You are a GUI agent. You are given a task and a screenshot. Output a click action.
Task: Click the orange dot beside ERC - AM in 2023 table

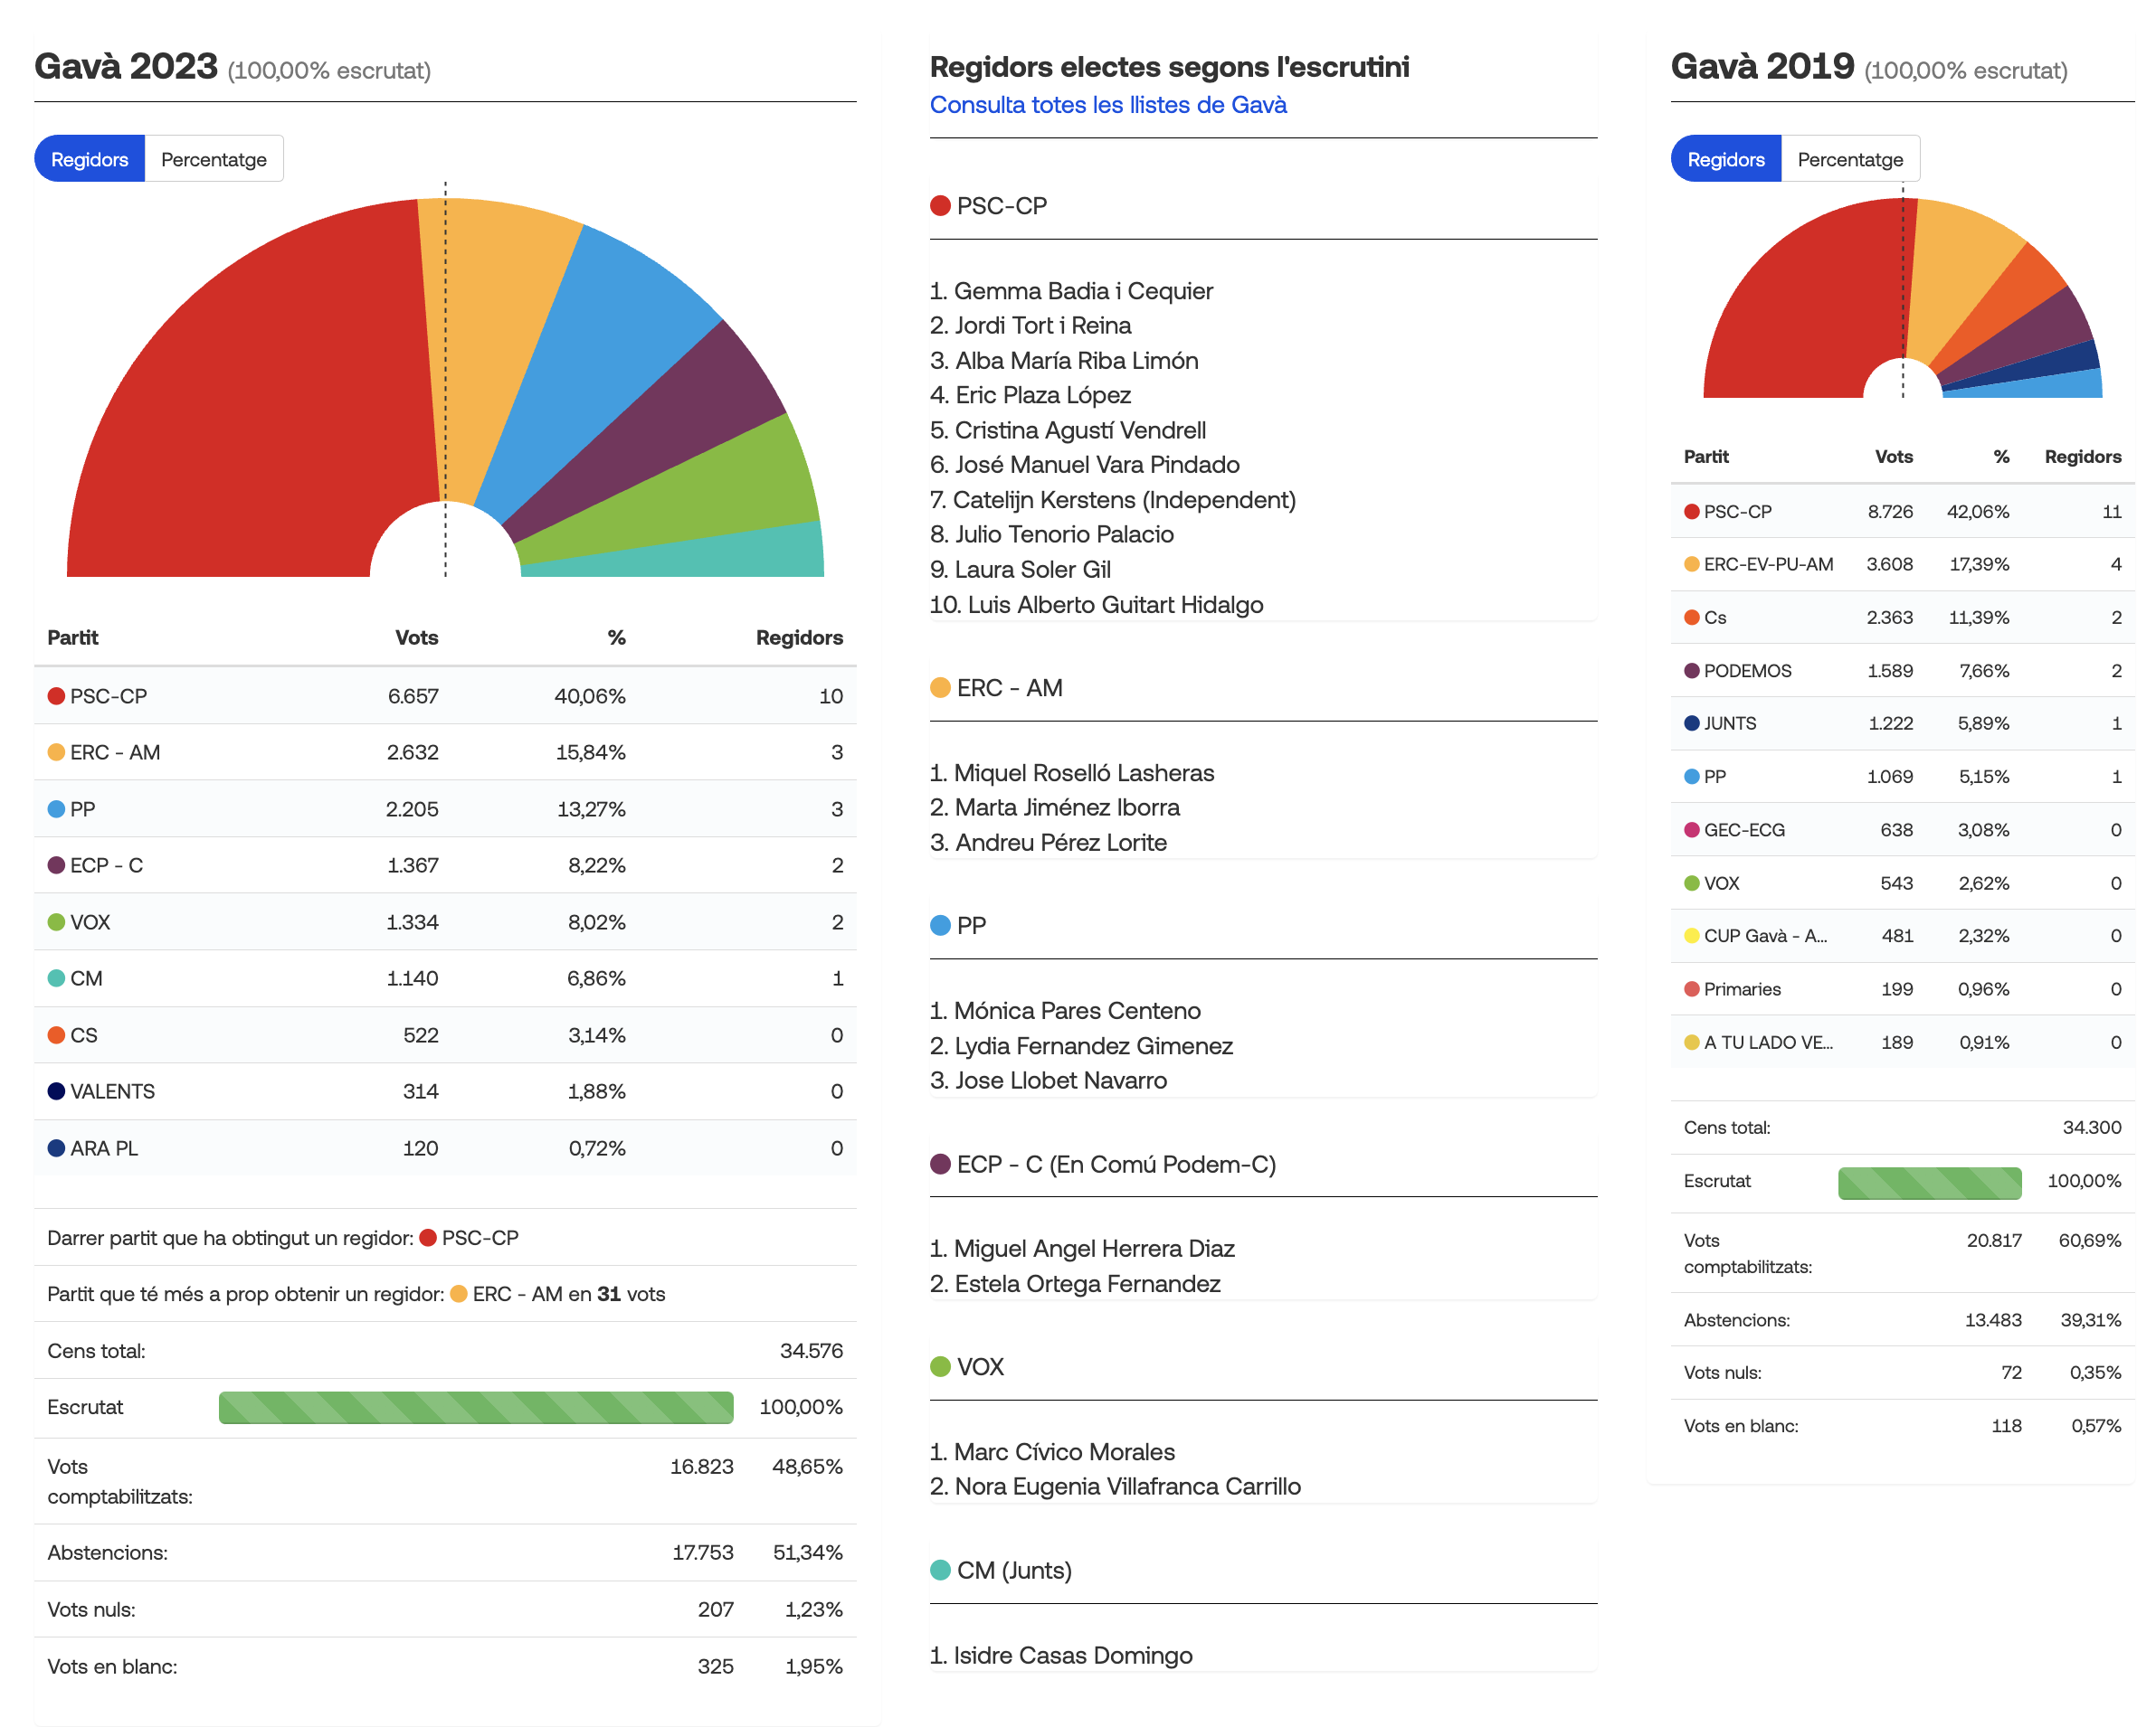tap(57, 751)
